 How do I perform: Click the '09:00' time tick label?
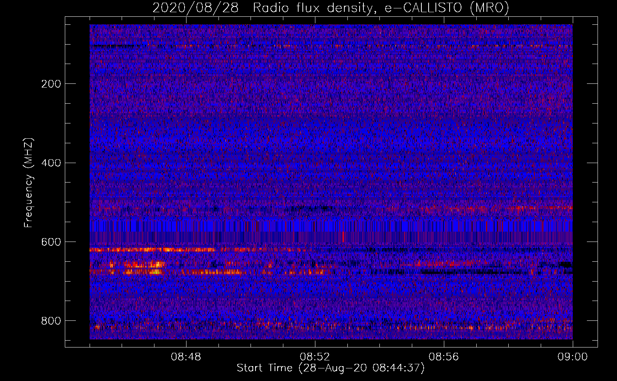pyautogui.click(x=572, y=357)
